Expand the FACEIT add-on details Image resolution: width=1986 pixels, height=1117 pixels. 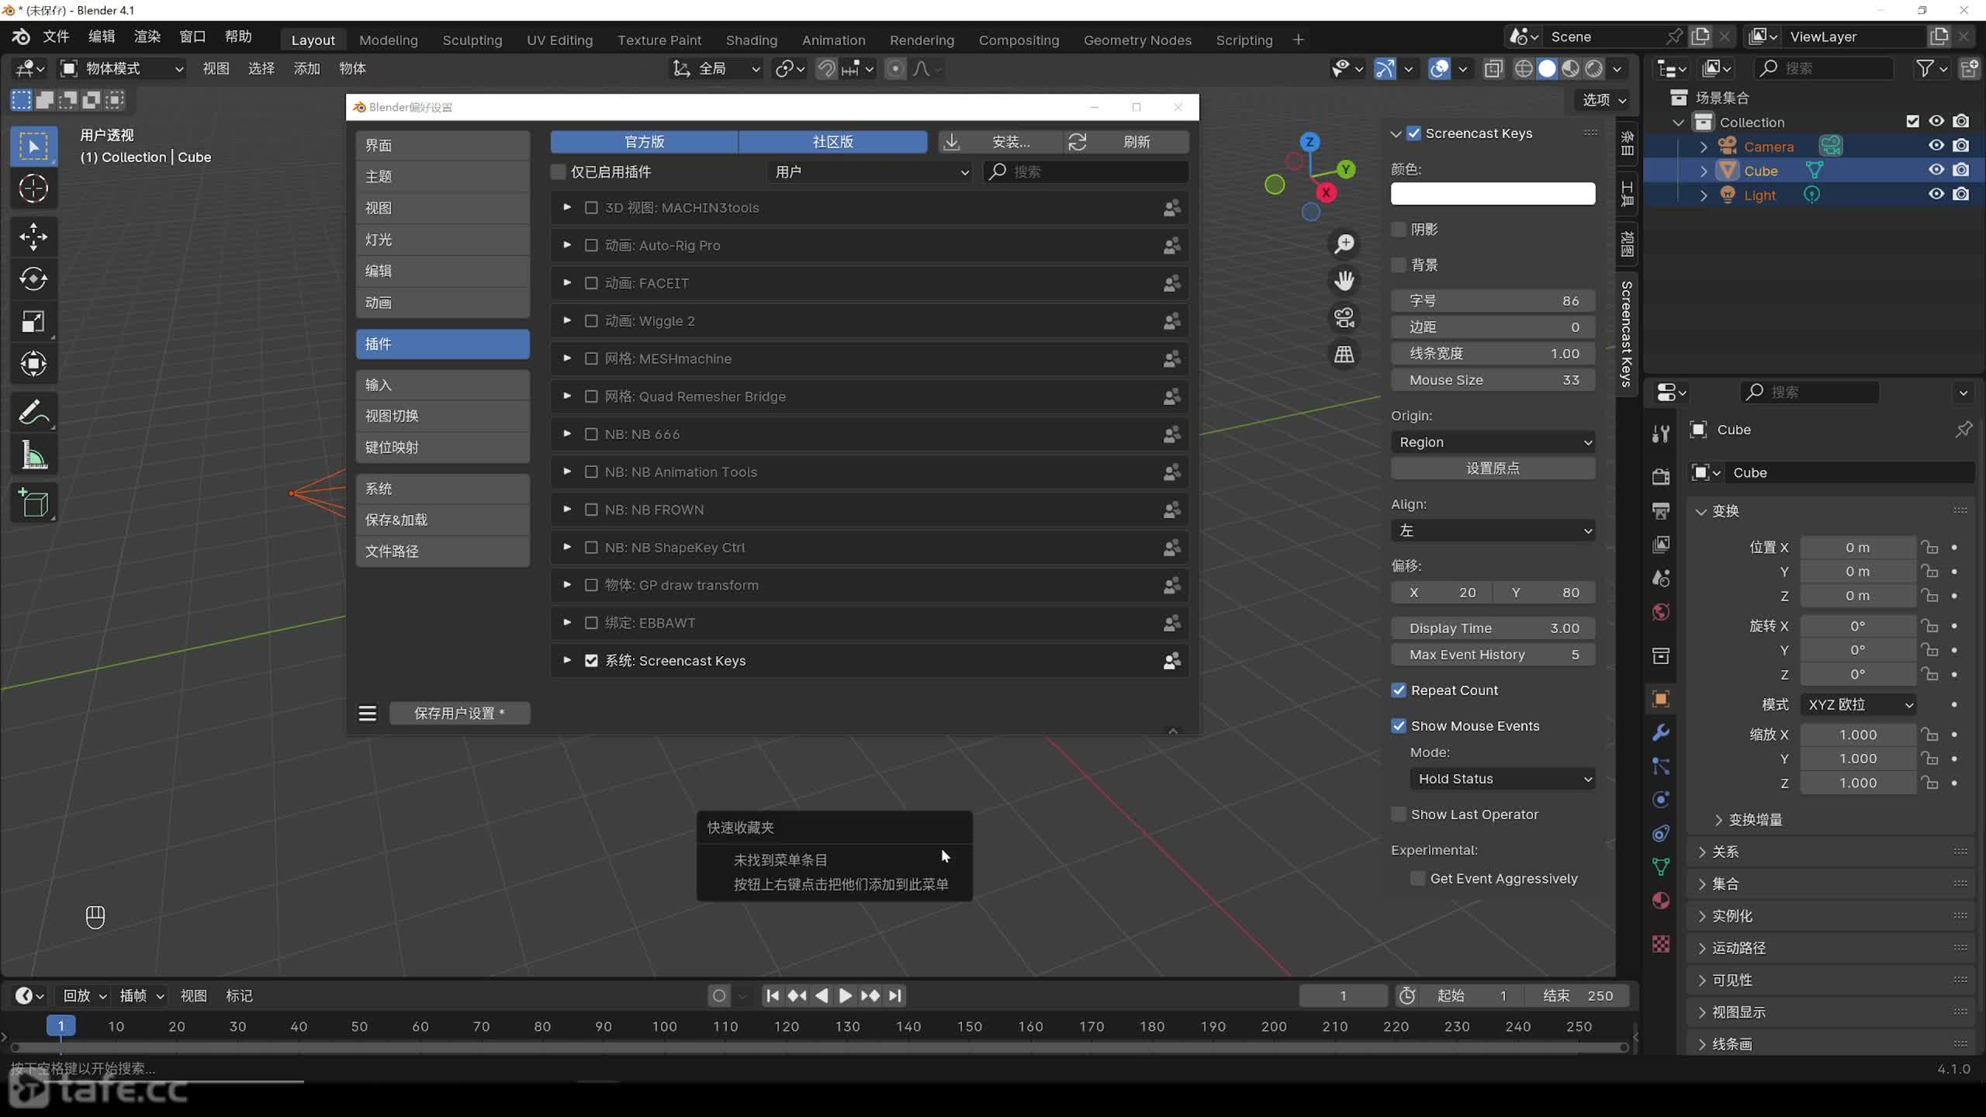[567, 283]
